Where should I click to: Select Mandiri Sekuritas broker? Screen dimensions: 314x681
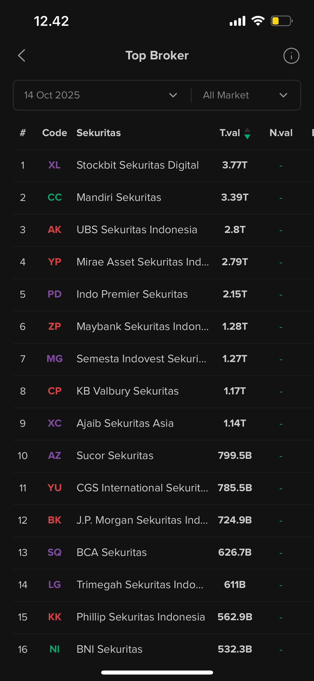point(119,197)
